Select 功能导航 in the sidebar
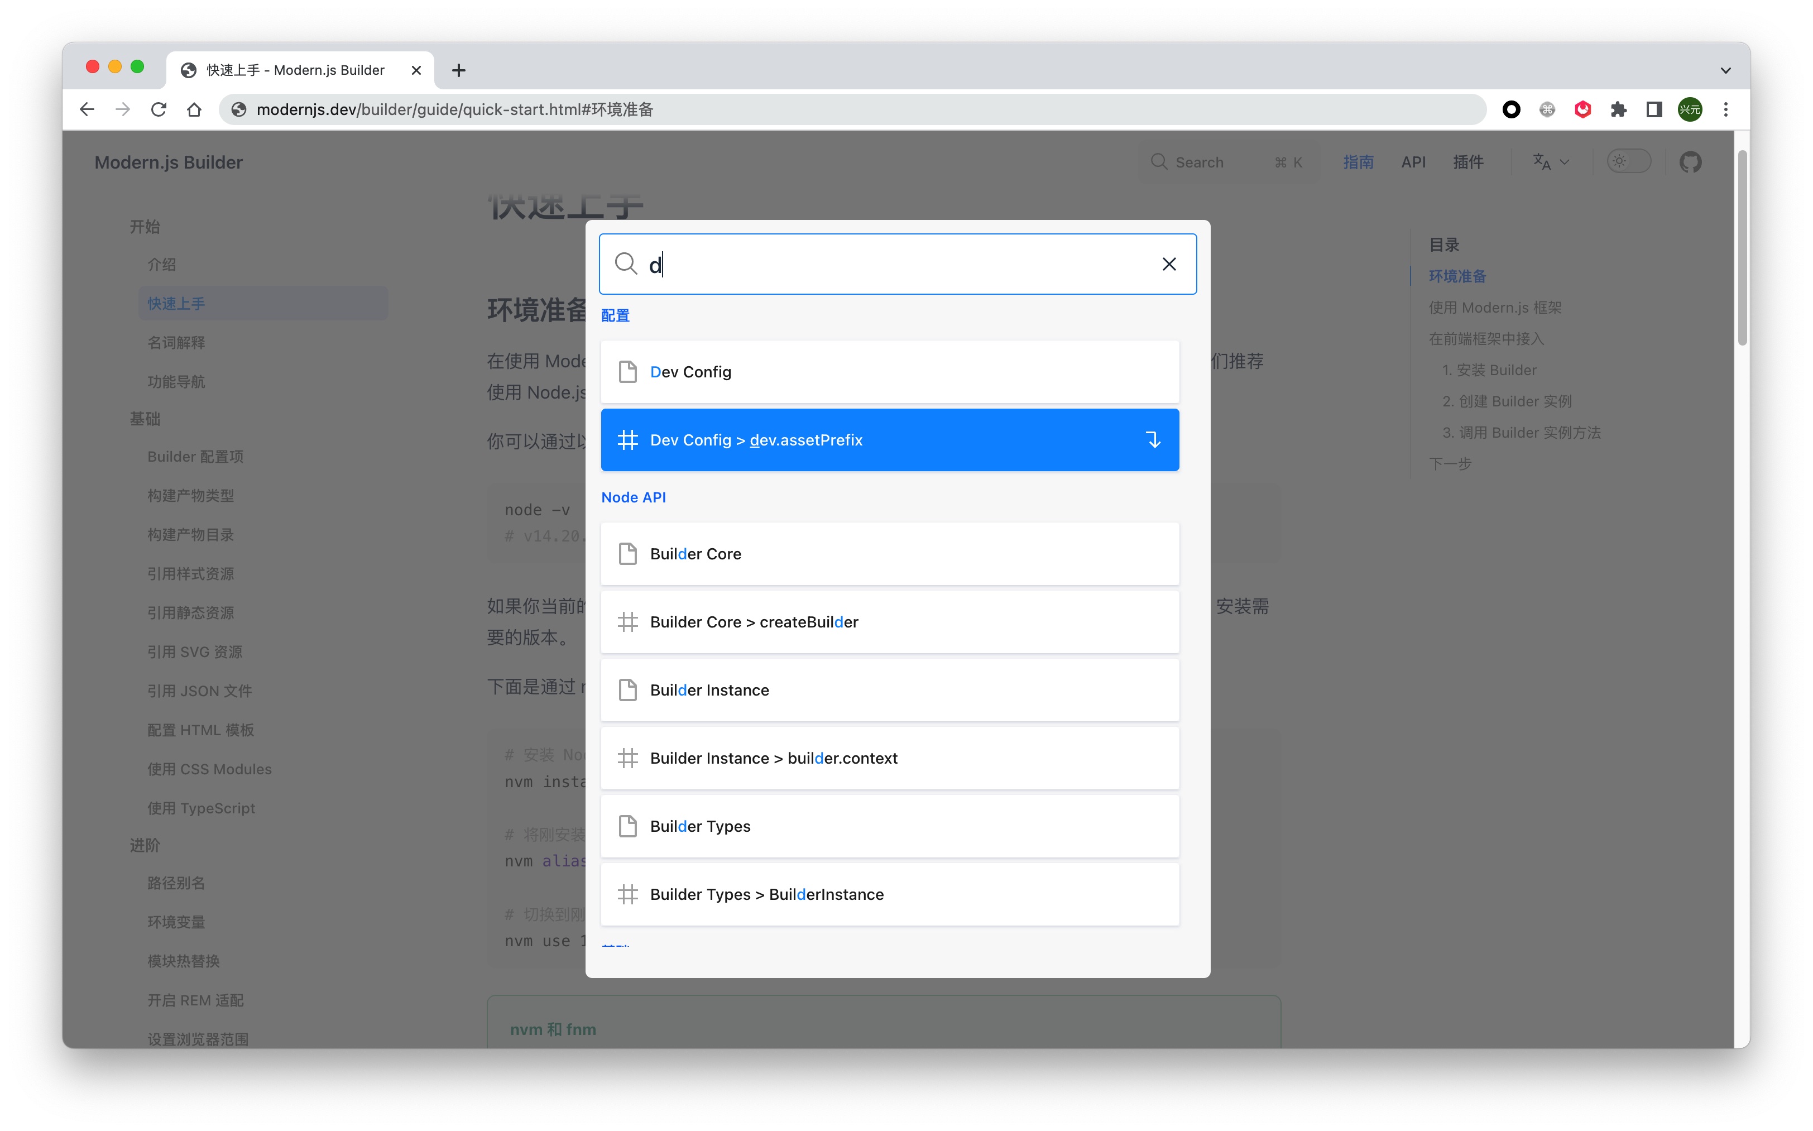 (x=176, y=381)
